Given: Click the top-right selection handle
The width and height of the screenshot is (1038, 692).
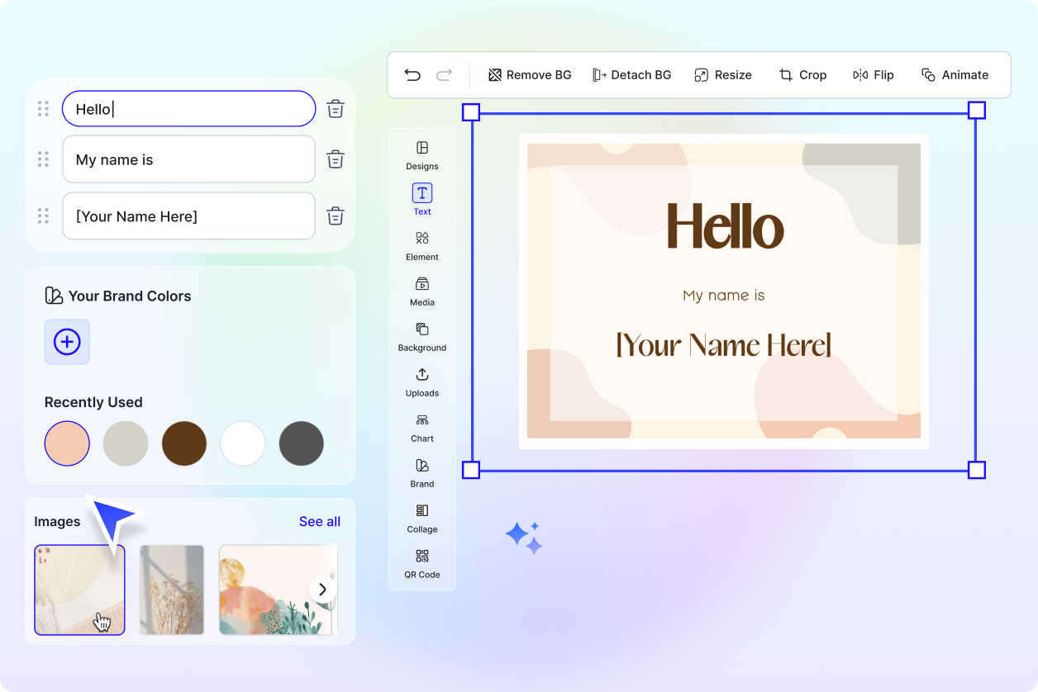Looking at the screenshot, I should coord(976,111).
